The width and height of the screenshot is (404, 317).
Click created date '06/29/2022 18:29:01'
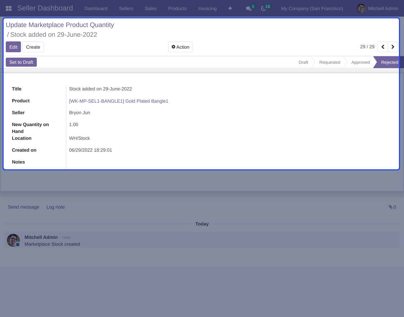pos(91,150)
